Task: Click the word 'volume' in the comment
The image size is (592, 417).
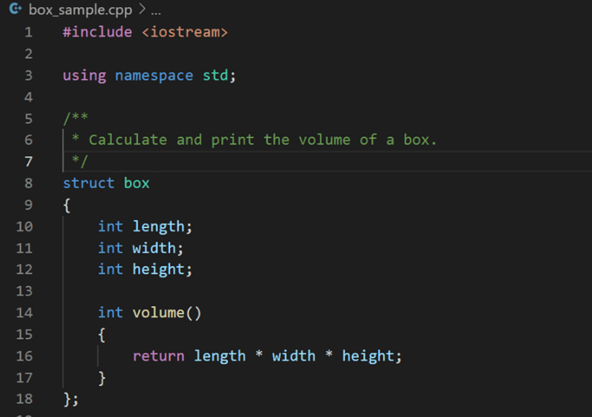Action: pos(324,140)
